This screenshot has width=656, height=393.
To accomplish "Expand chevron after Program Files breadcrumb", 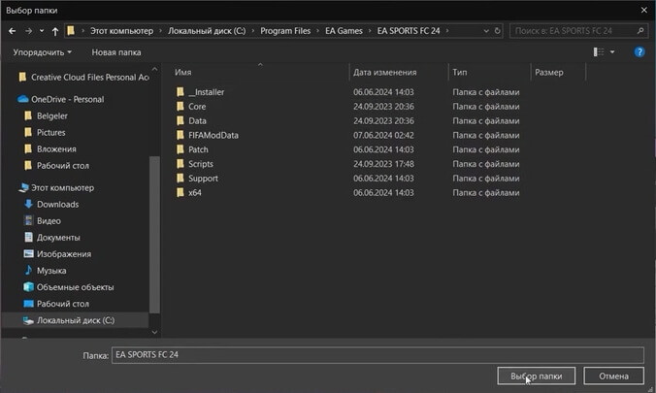I will [x=318, y=31].
